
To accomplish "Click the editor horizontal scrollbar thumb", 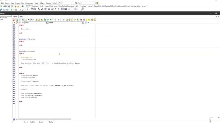I will (44, 119).
